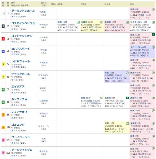Click yellow frame 5 badge beside レザネフォール
Image resolution: width=156 pixels, height=159 pixels.
[3, 64]
